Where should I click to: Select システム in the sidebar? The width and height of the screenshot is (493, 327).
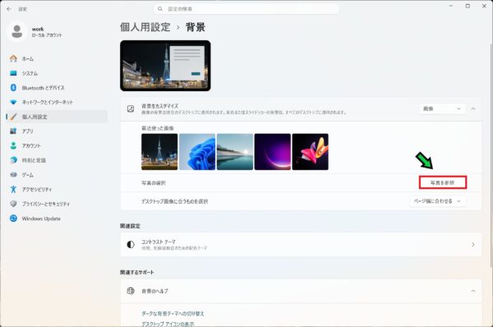(57, 73)
